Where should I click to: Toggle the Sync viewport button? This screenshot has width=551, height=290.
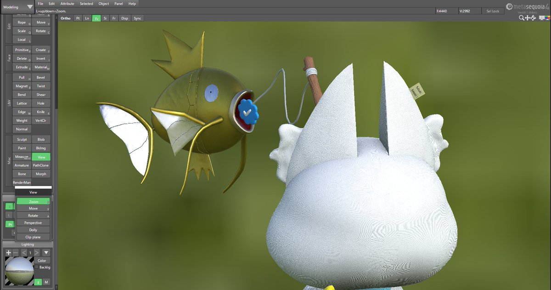pyautogui.click(x=137, y=18)
